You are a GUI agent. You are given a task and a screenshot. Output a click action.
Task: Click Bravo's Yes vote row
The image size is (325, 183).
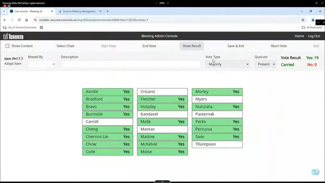[x=108, y=107]
